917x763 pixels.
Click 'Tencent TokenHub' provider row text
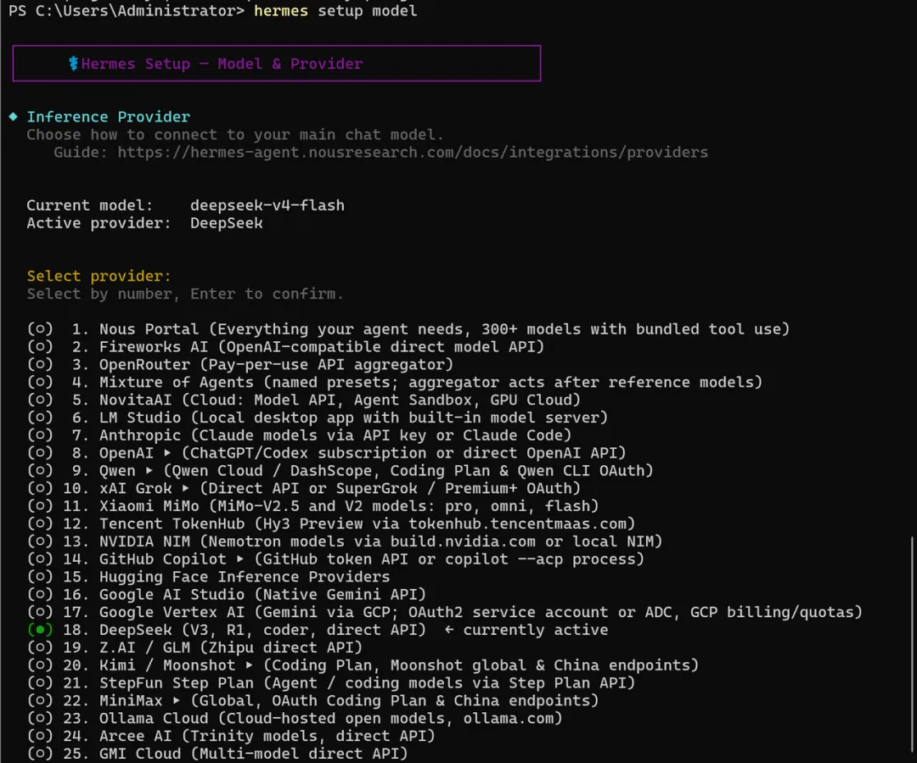pyautogui.click(x=367, y=524)
